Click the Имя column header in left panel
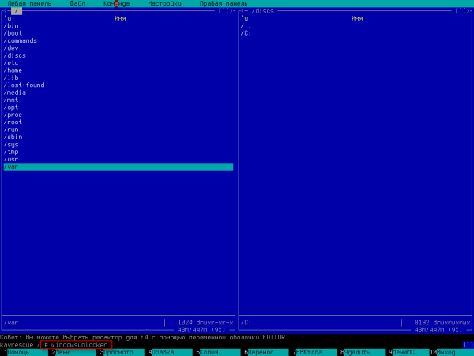This screenshot has width=474, height=356. 120,17
